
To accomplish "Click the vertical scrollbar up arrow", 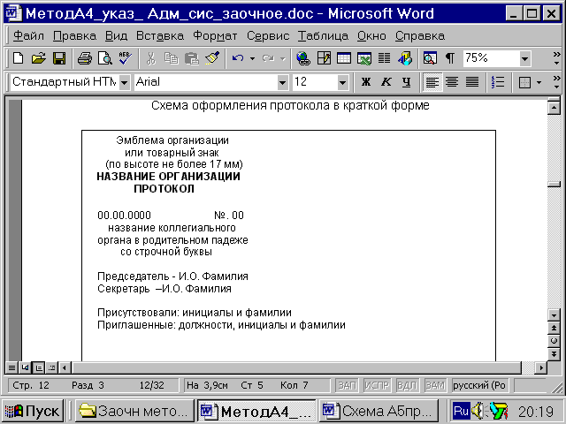I will point(554,108).
